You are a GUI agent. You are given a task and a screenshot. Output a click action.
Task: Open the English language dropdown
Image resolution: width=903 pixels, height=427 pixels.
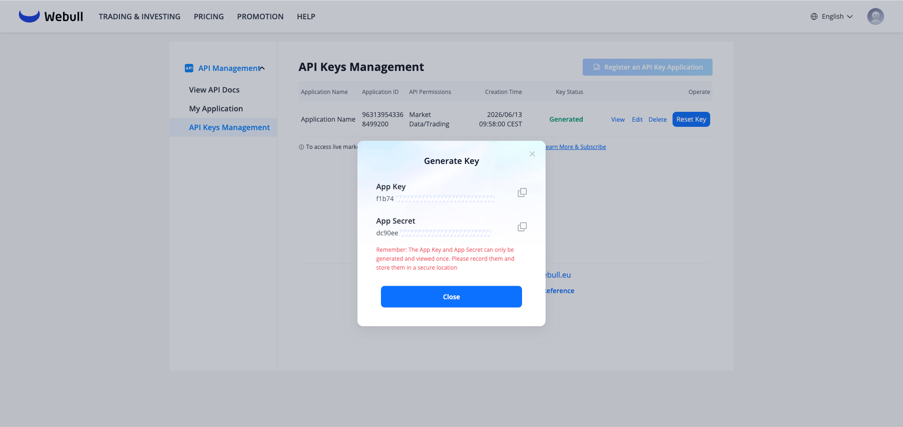[x=832, y=16]
